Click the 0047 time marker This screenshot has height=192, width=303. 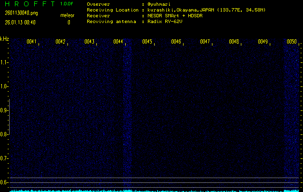click(x=205, y=42)
